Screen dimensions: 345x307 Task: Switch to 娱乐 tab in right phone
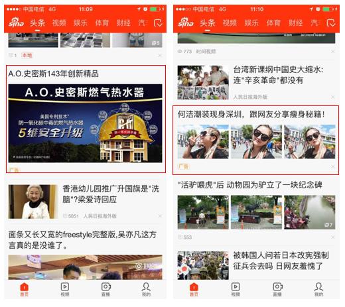pyautogui.click(x=251, y=23)
